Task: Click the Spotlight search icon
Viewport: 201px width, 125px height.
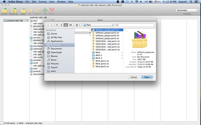Action: (191, 2)
